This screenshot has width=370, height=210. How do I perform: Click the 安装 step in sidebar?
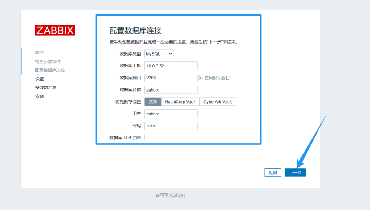39,96
